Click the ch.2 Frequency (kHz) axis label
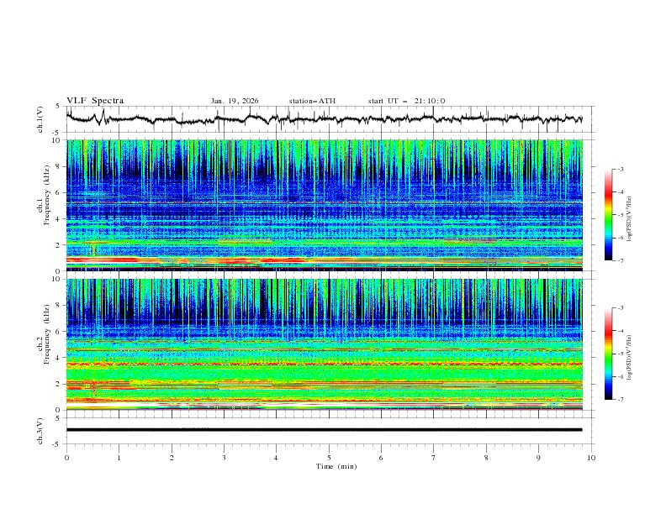This screenshot has height=514, width=666. (44, 334)
